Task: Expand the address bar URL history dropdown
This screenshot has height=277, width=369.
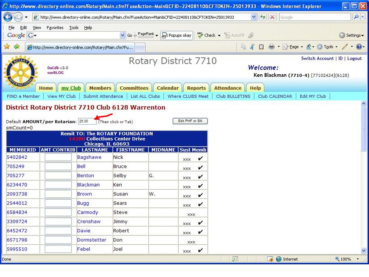Action: [x=253, y=17]
